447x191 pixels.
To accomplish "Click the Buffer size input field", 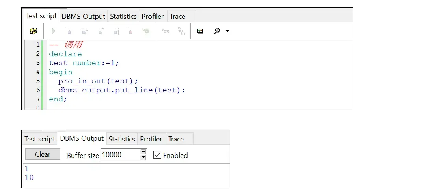I will (120, 155).
